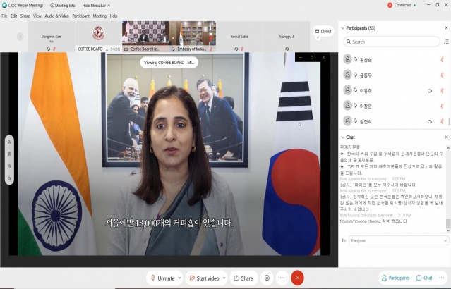Toggle the Participants panel from bottom bar

[x=395, y=278]
